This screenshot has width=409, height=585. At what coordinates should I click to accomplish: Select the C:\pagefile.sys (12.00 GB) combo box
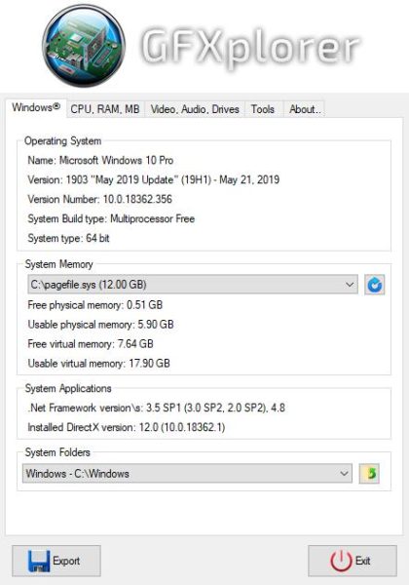(193, 285)
